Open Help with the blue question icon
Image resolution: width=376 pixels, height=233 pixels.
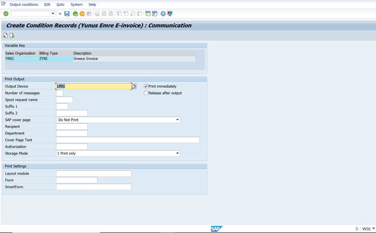pos(163,14)
